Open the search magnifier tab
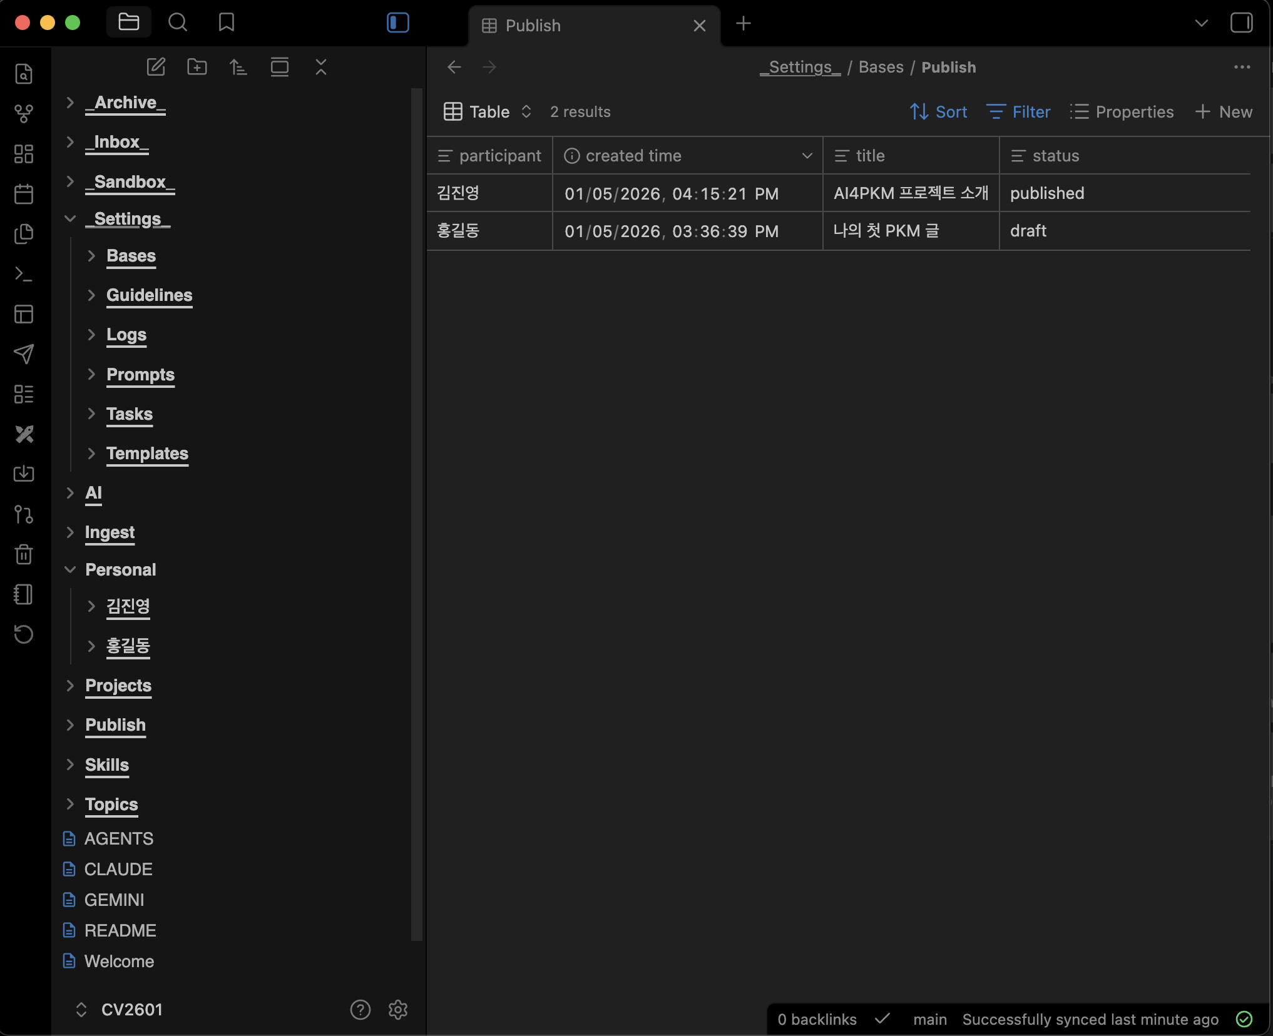Screen dimensions: 1273x1036 click(x=178, y=23)
